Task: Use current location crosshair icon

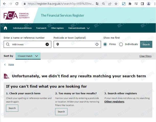Action: coord(97,44)
